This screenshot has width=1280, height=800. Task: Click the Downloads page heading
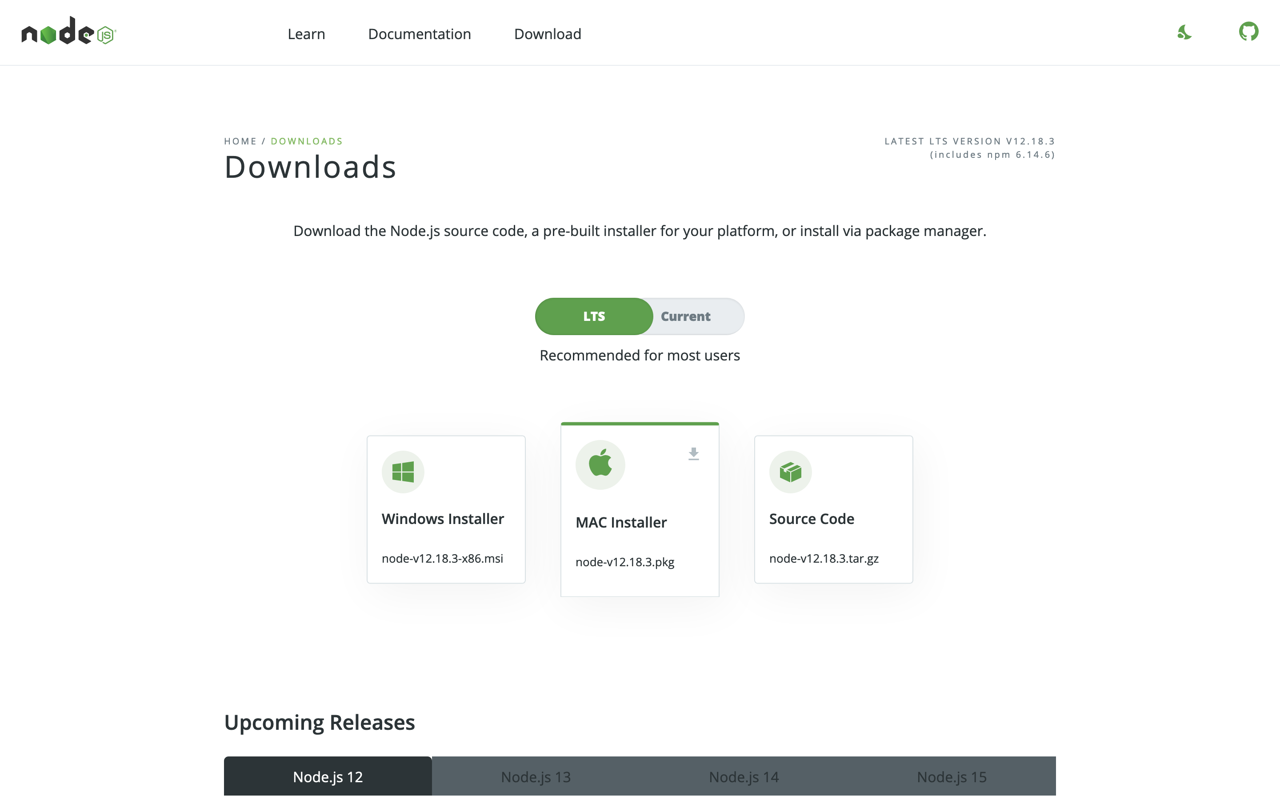(x=311, y=167)
